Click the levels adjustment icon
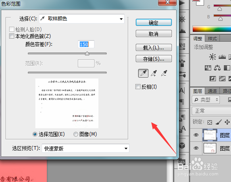Image resolution: width=231 pixels, height=182 pixels. (222, 57)
